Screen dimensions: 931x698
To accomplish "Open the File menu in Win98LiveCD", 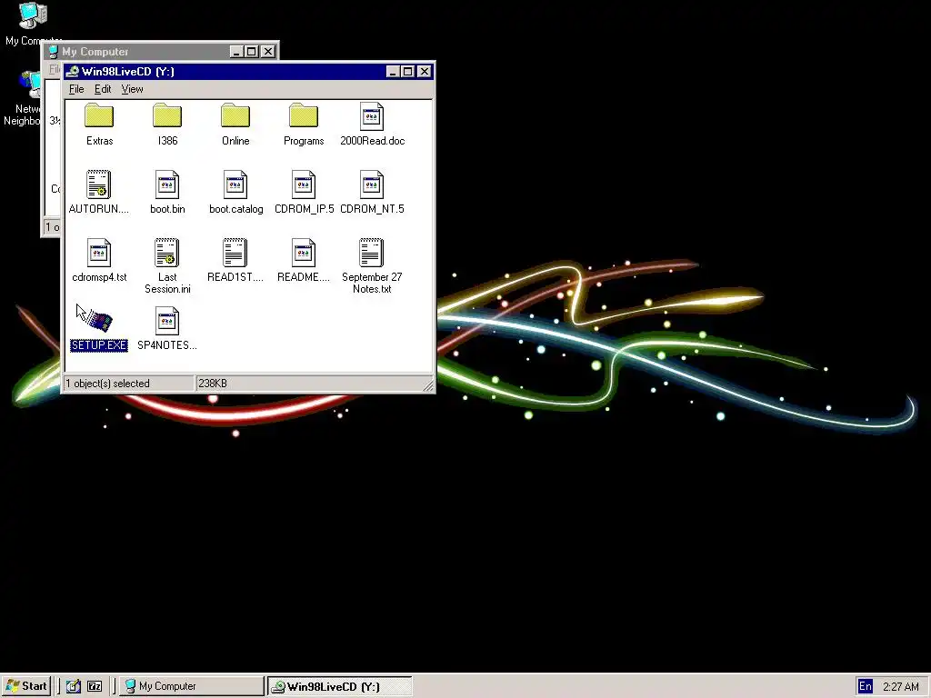I will pos(76,89).
